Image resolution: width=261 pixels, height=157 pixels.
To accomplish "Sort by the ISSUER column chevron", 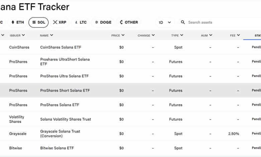I will pyautogui.click(x=23, y=35).
